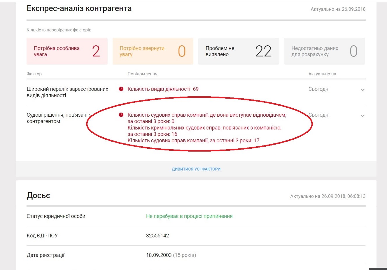Expand the court decisions factor row chevron
The height and width of the screenshot is (270, 387).
[x=362, y=116]
